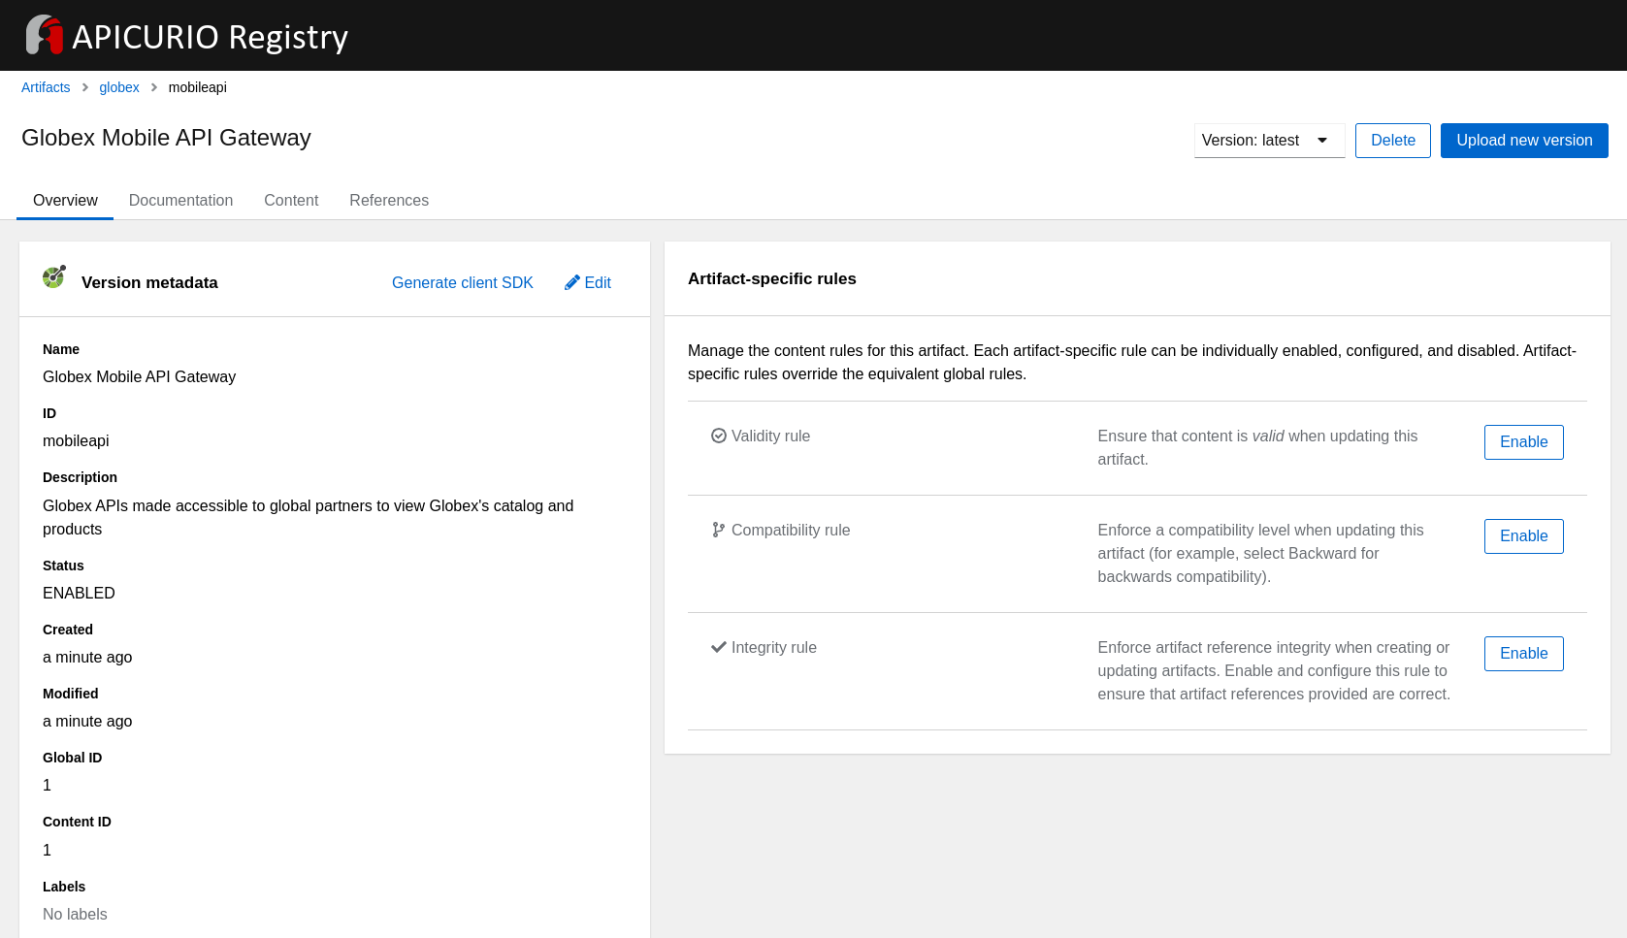Click the Delete button

(1393, 141)
